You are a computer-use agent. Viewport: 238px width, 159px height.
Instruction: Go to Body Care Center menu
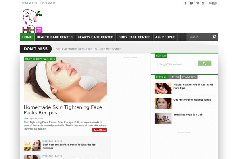click(134, 37)
